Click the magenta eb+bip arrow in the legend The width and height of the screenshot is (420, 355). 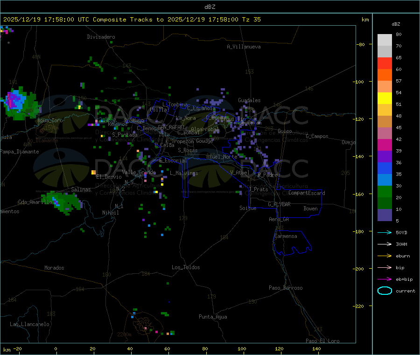(x=385, y=279)
